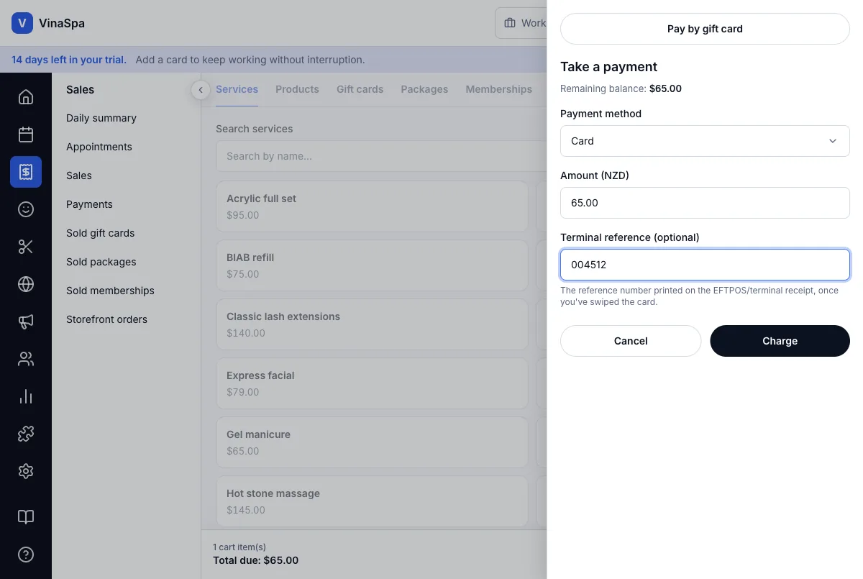Open Sales item in Sales menu
Viewport: 863px width, 579px height.
[79, 175]
